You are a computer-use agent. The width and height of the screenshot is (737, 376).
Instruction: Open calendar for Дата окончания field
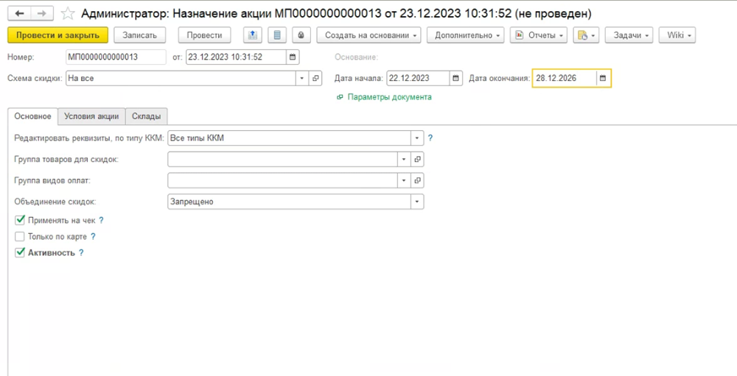(603, 78)
